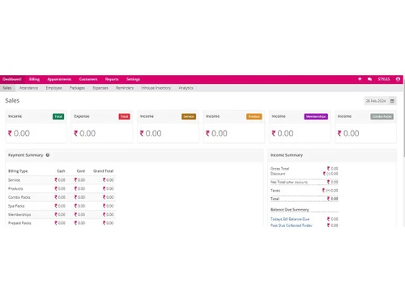The width and height of the screenshot is (405, 303).
Task: Click the Prepaid Packs row label
Action: click(19, 223)
